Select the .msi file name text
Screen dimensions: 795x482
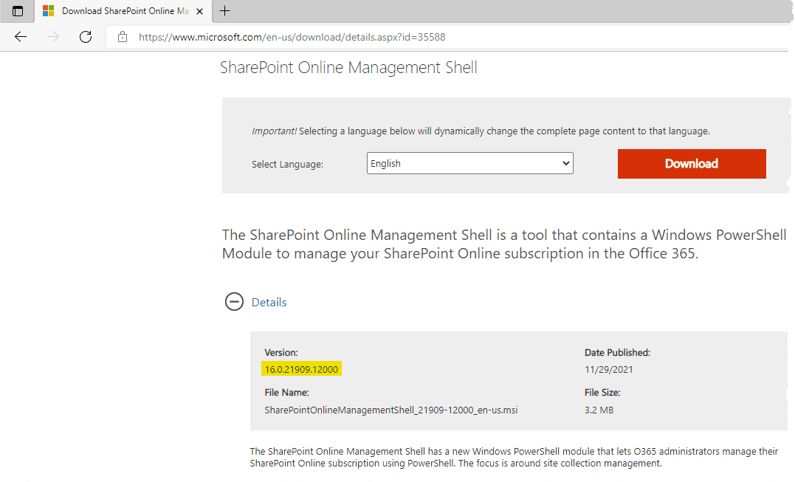tap(391, 410)
